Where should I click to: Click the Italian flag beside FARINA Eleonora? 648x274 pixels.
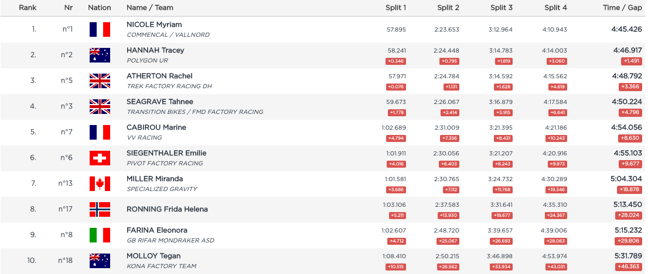point(100,235)
